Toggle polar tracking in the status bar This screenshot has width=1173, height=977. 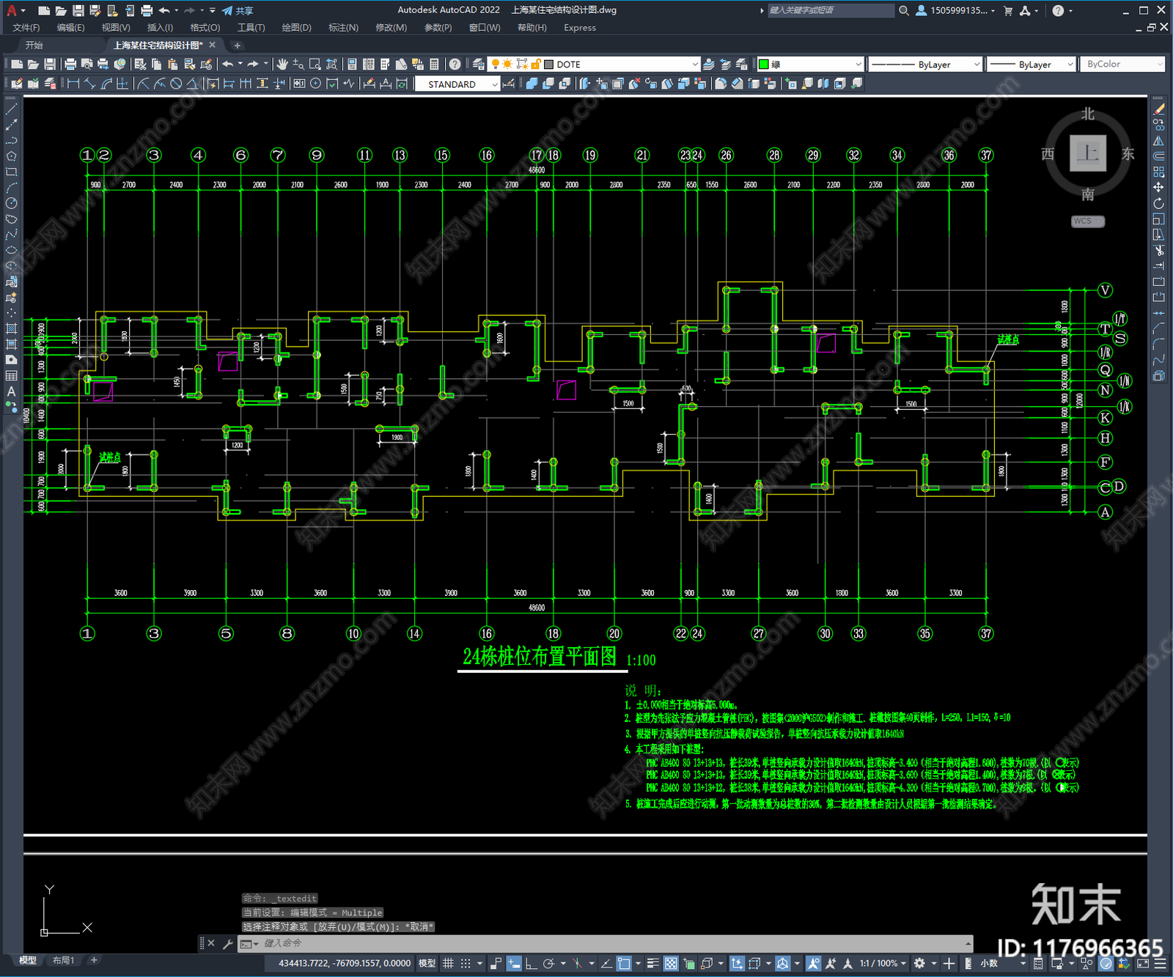point(548,963)
